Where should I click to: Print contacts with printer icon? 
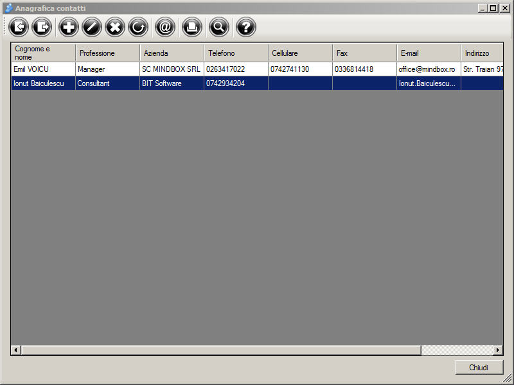pos(192,27)
